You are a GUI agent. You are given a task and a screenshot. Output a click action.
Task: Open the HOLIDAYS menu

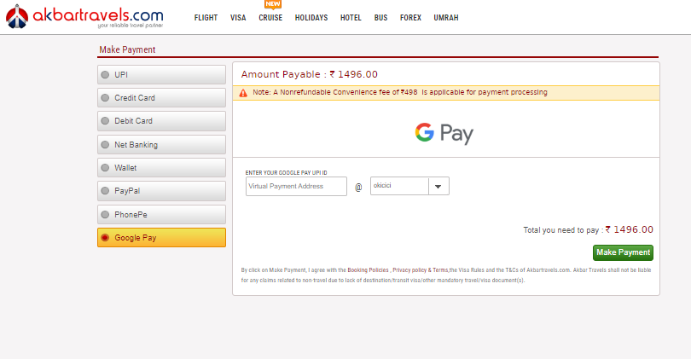311,18
